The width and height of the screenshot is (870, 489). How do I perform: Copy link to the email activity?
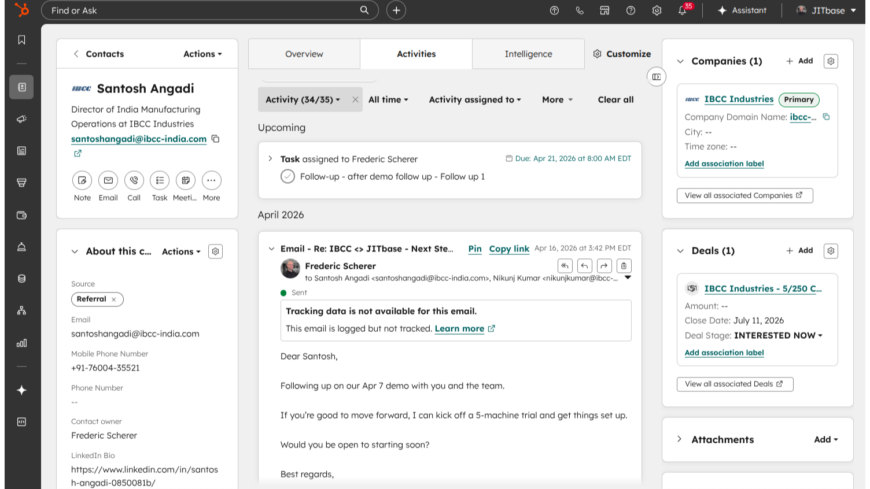[x=509, y=249]
